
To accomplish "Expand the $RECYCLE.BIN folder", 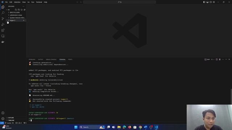I will point(14,12).
